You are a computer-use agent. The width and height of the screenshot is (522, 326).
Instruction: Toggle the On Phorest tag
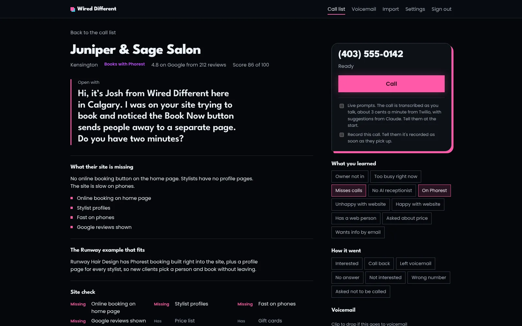[x=434, y=191]
